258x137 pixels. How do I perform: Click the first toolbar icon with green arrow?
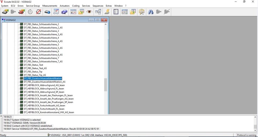[x=5, y=12]
